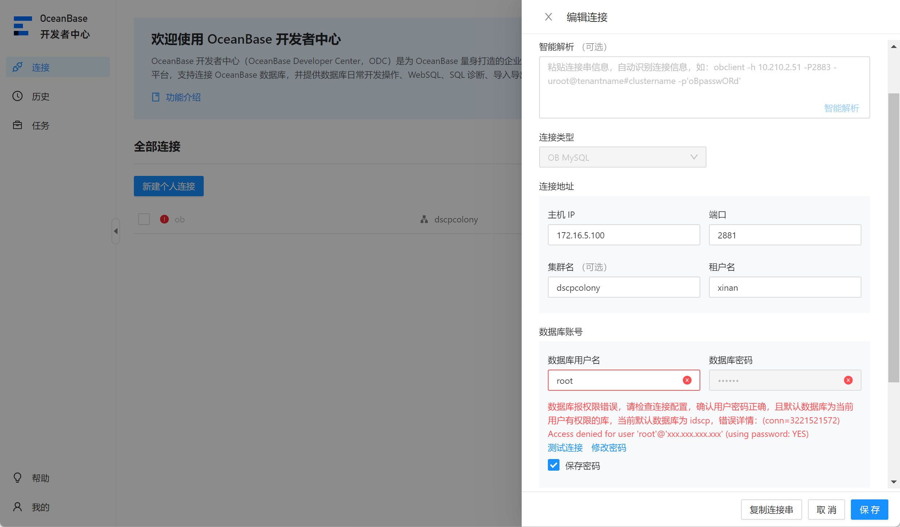
Task: Open the 我的 sidebar menu item
Action: pos(58,507)
